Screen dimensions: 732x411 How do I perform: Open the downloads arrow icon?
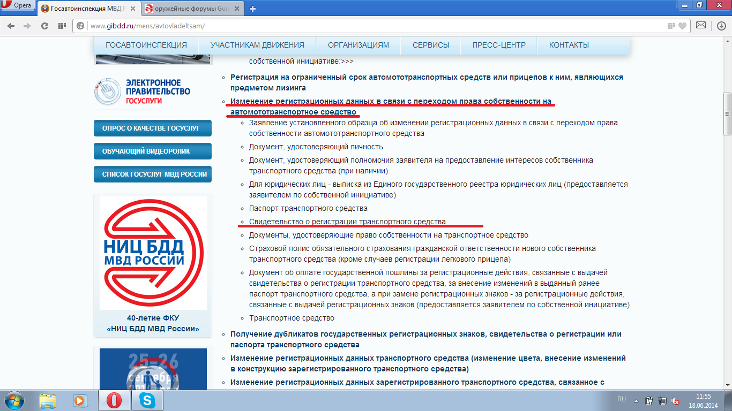point(721,26)
